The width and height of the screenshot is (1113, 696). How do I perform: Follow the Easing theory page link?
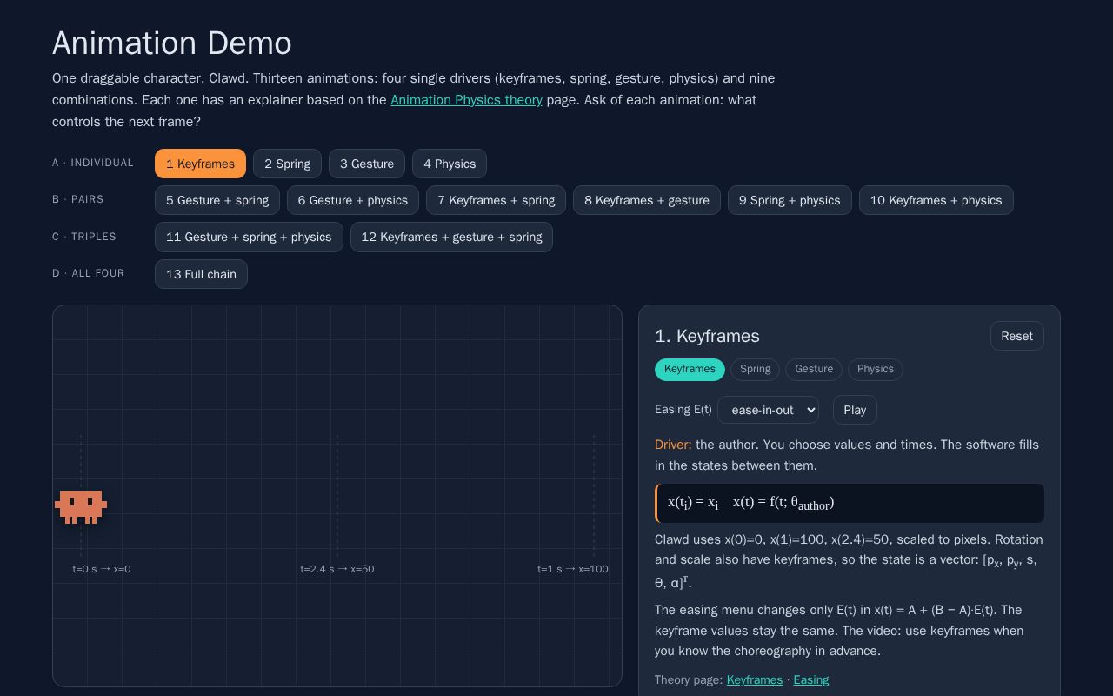coord(811,680)
